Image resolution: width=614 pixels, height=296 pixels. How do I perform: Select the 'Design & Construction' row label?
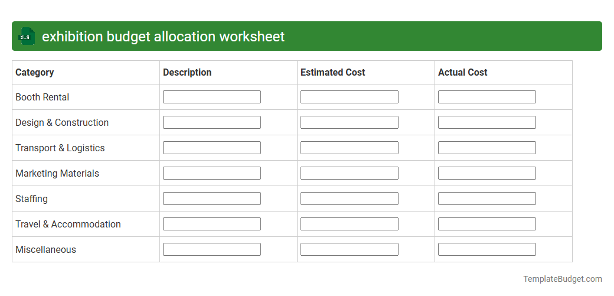[62, 123]
